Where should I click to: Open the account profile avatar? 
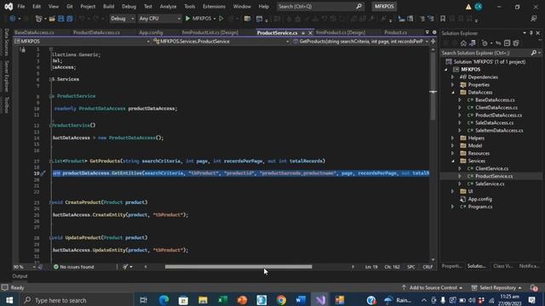[479, 7]
